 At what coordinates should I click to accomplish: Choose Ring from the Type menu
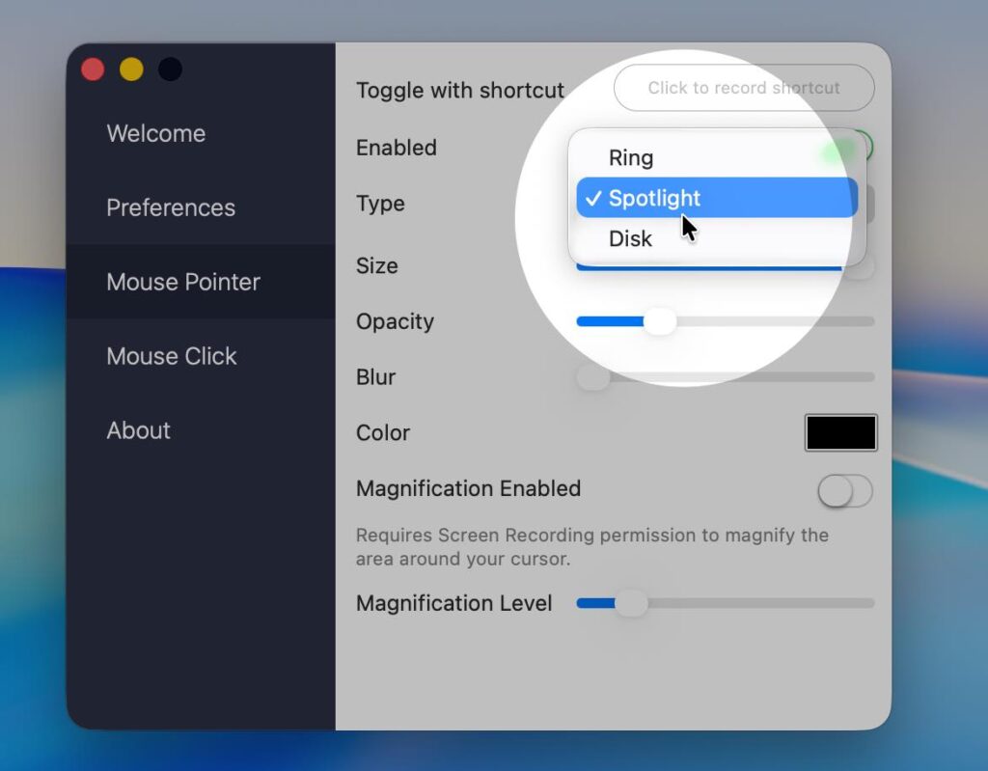(x=631, y=158)
